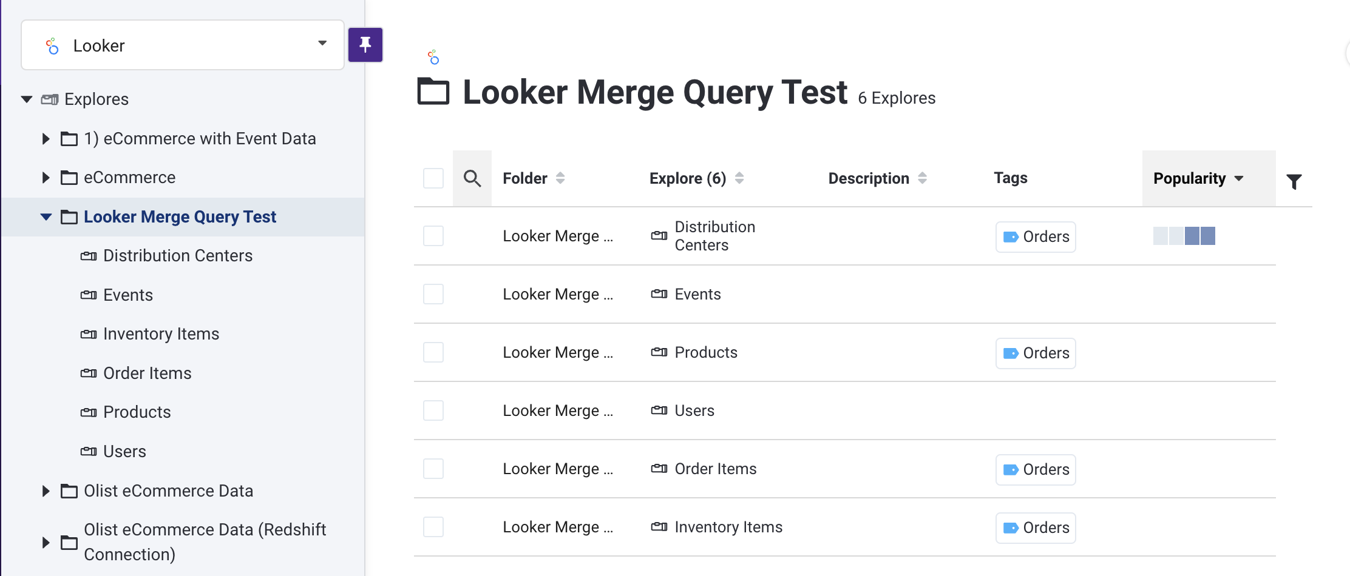Image resolution: width=1350 pixels, height=576 pixels.
Task: Click the pin sidebar icon
Action: click(365, 44)
